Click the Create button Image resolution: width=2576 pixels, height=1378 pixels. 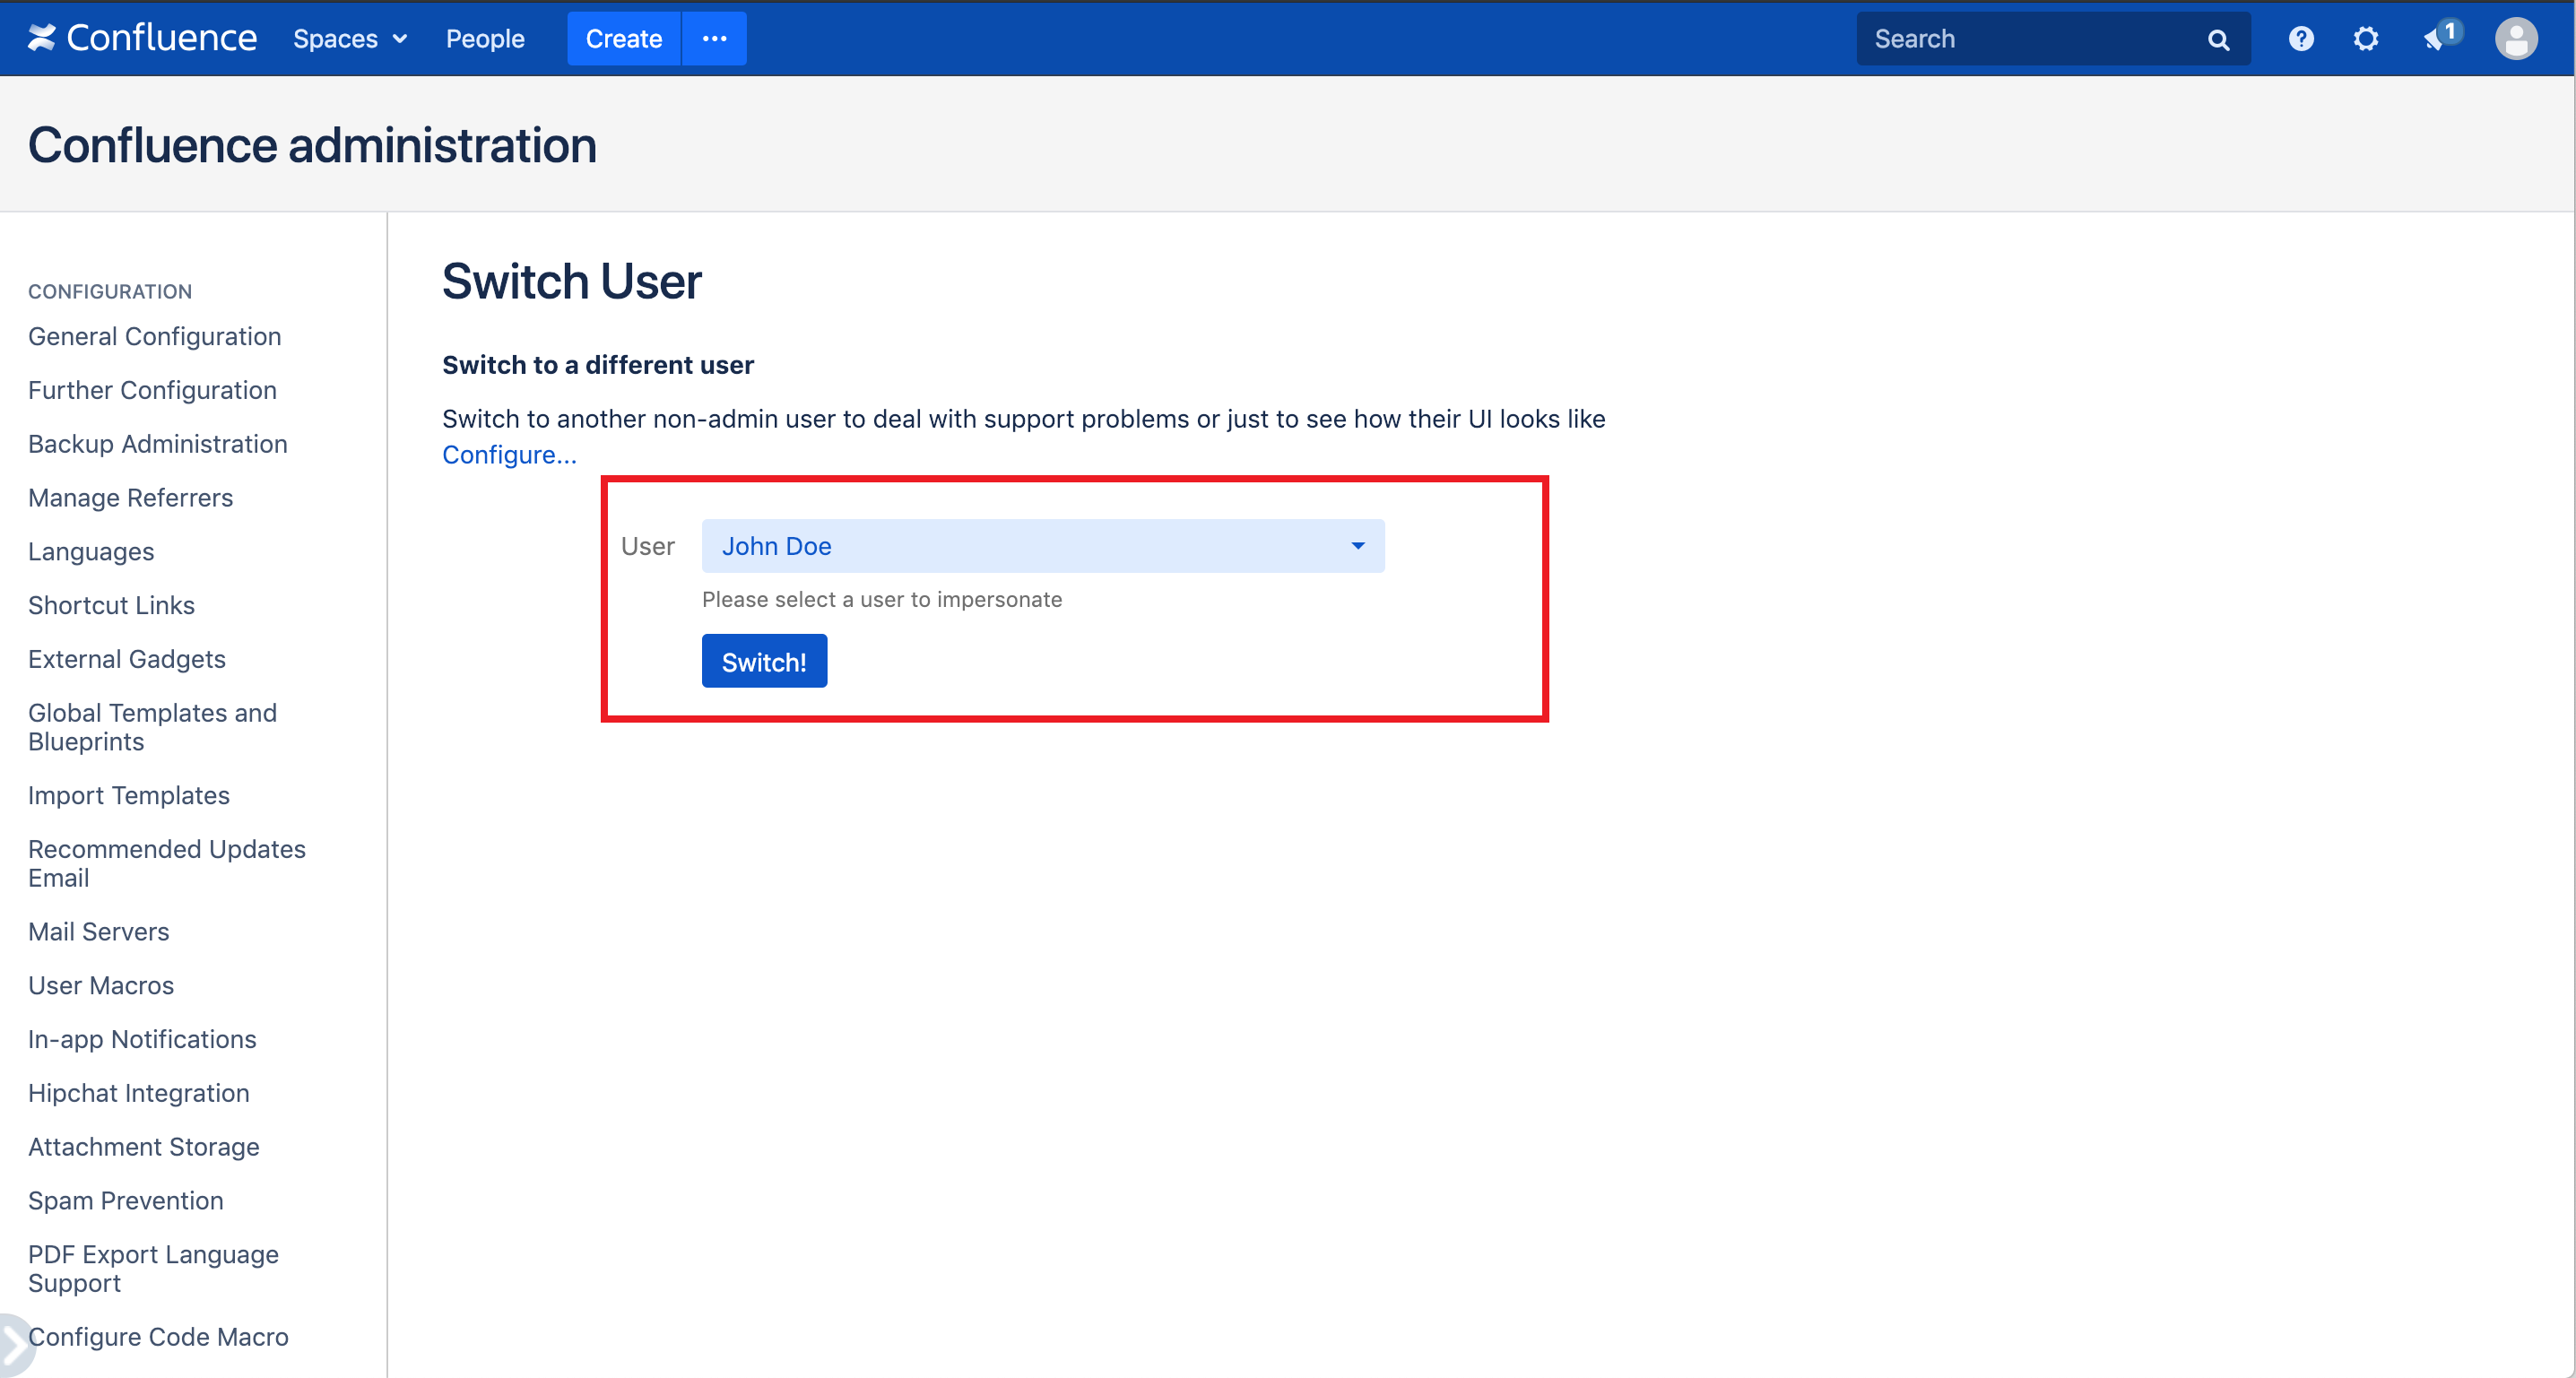624,38
